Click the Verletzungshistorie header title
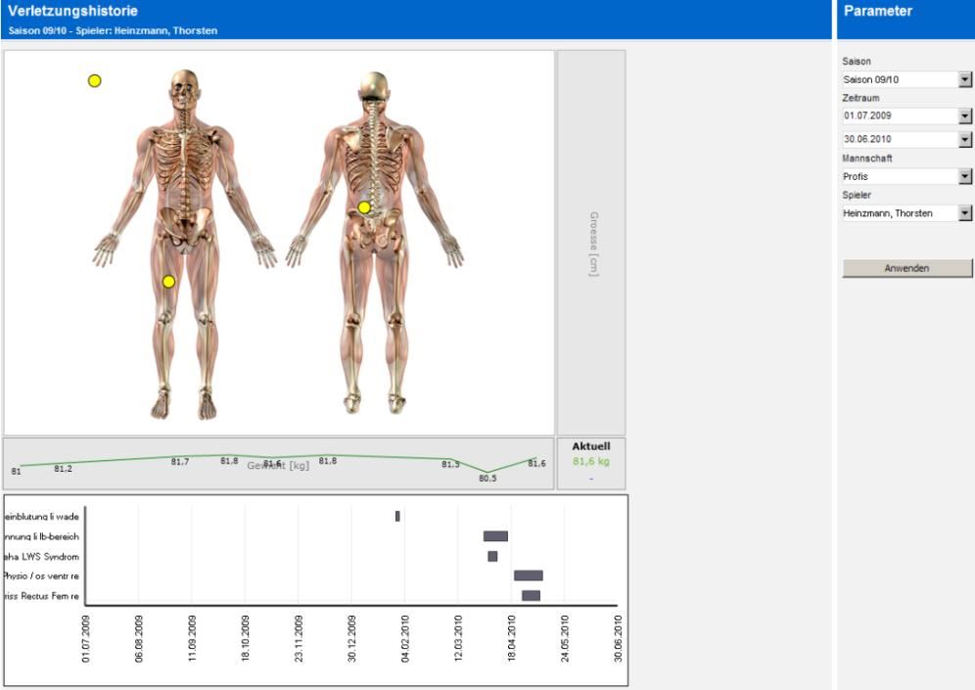The image size is (975, 690). pyautogui.click(x=72, y=11)
